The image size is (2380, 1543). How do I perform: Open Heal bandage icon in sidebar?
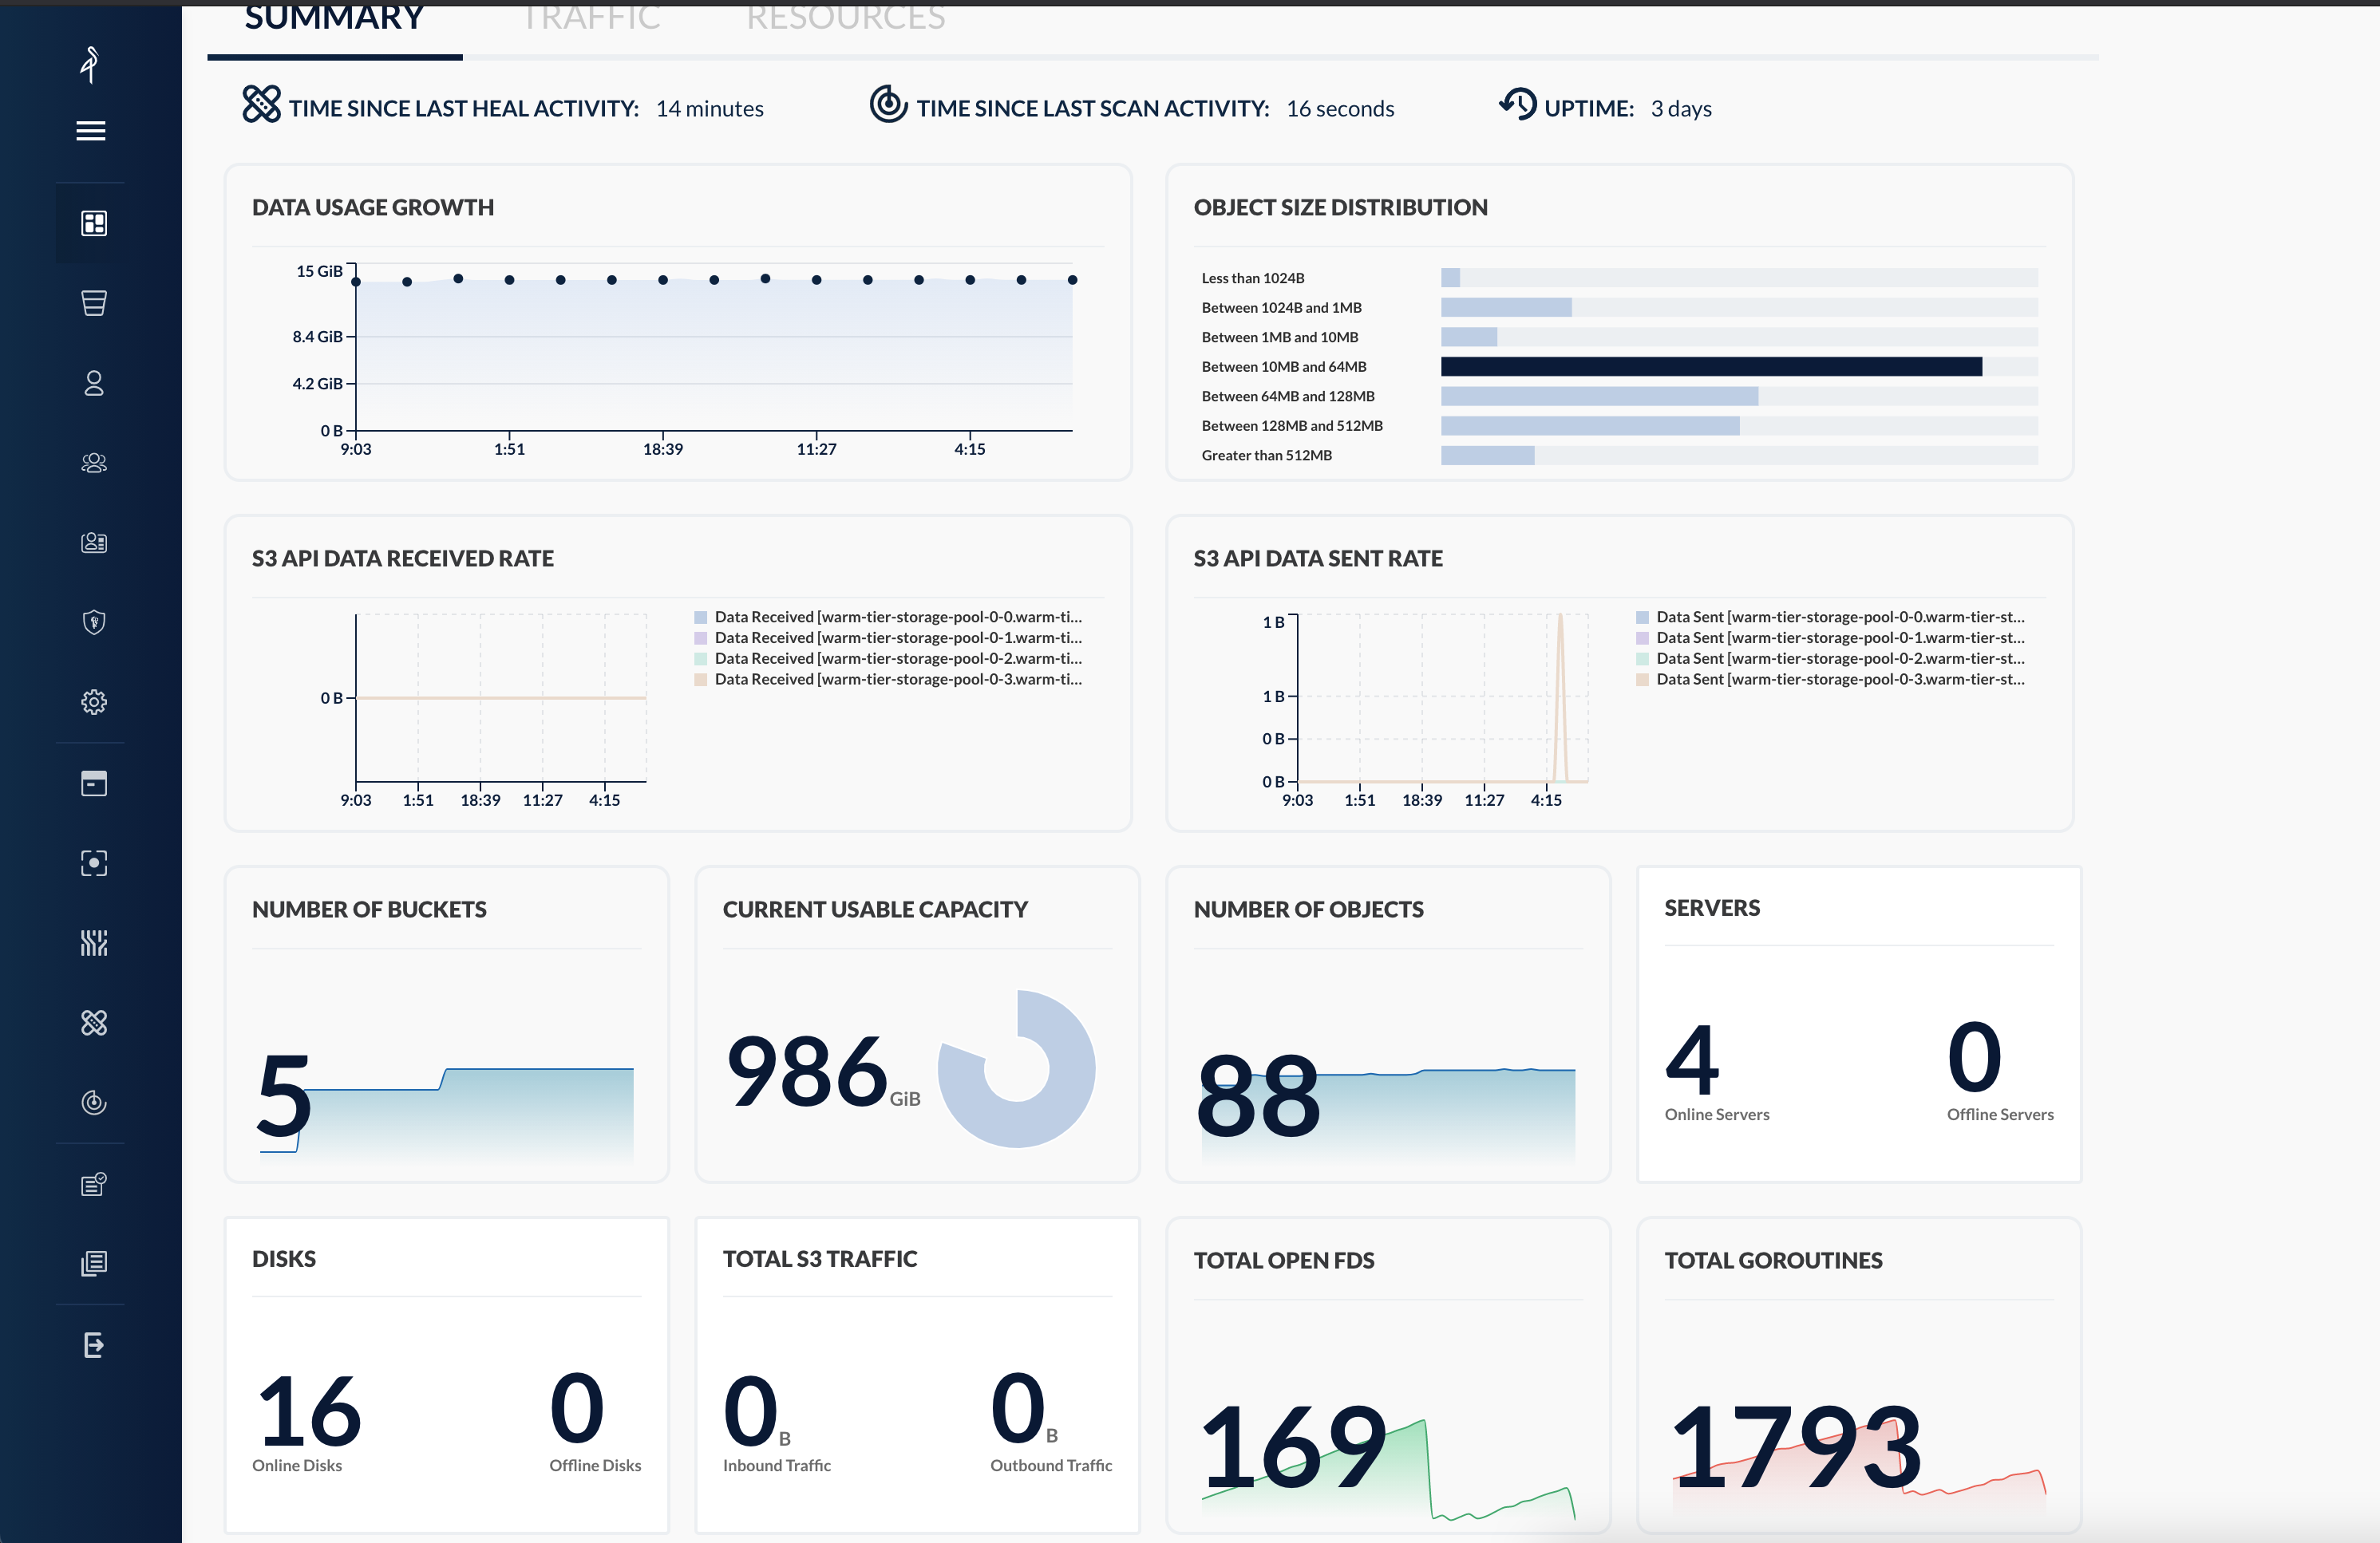pos(94,1022)
